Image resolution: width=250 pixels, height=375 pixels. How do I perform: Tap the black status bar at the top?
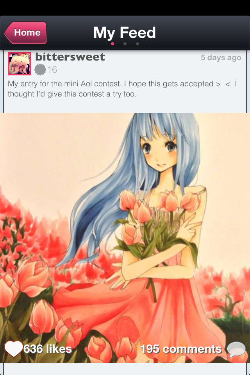(x=125, y=8)
